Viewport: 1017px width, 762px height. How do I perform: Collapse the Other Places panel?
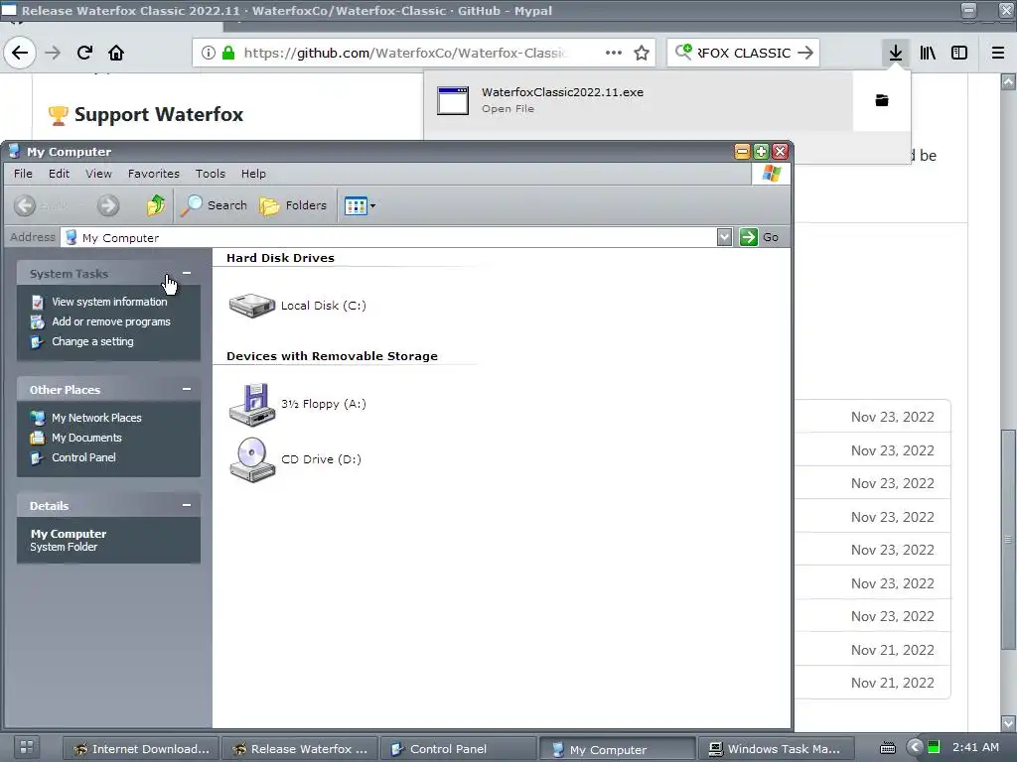click(x=187, y=389)
